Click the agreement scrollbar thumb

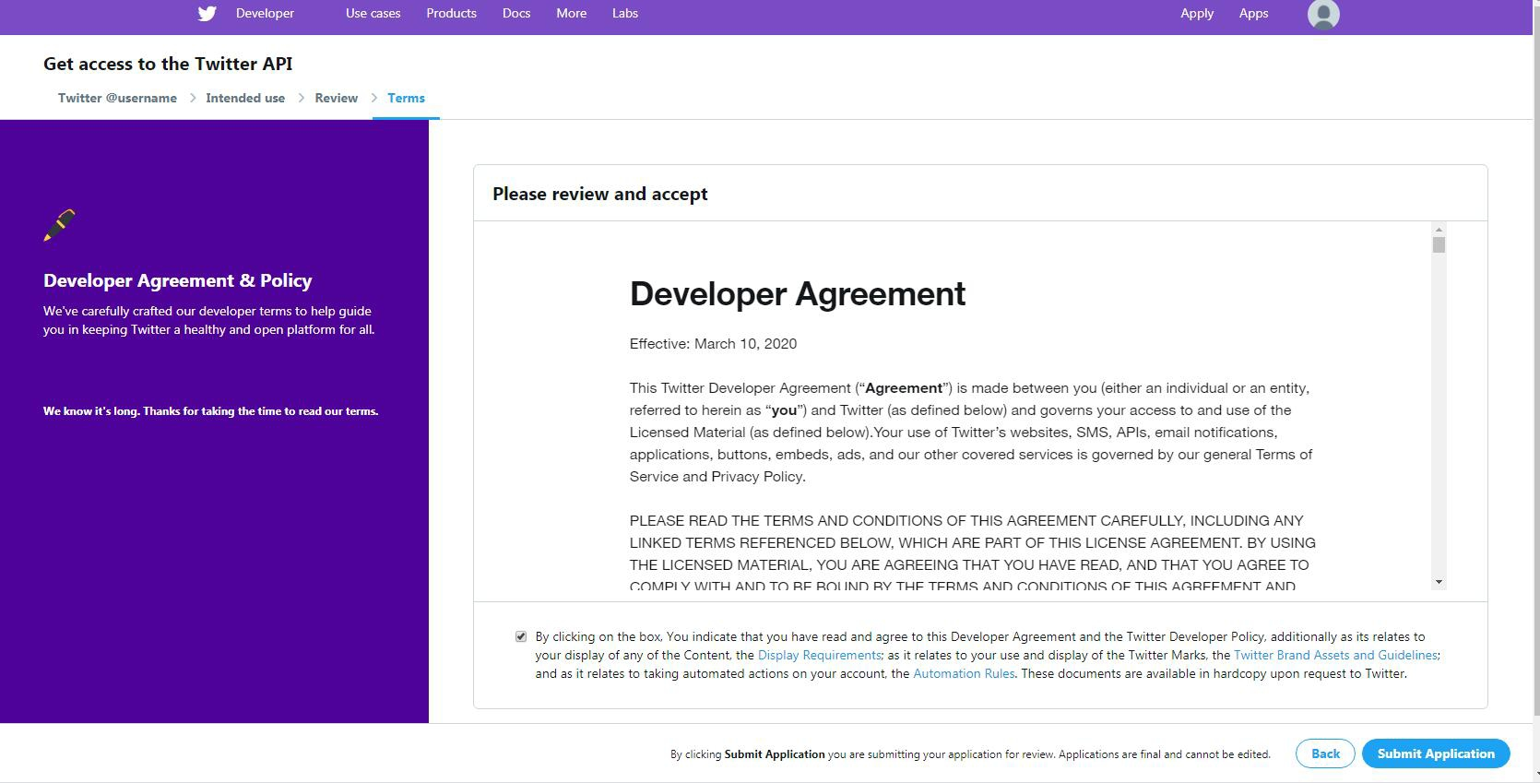tap(1439, 244)
